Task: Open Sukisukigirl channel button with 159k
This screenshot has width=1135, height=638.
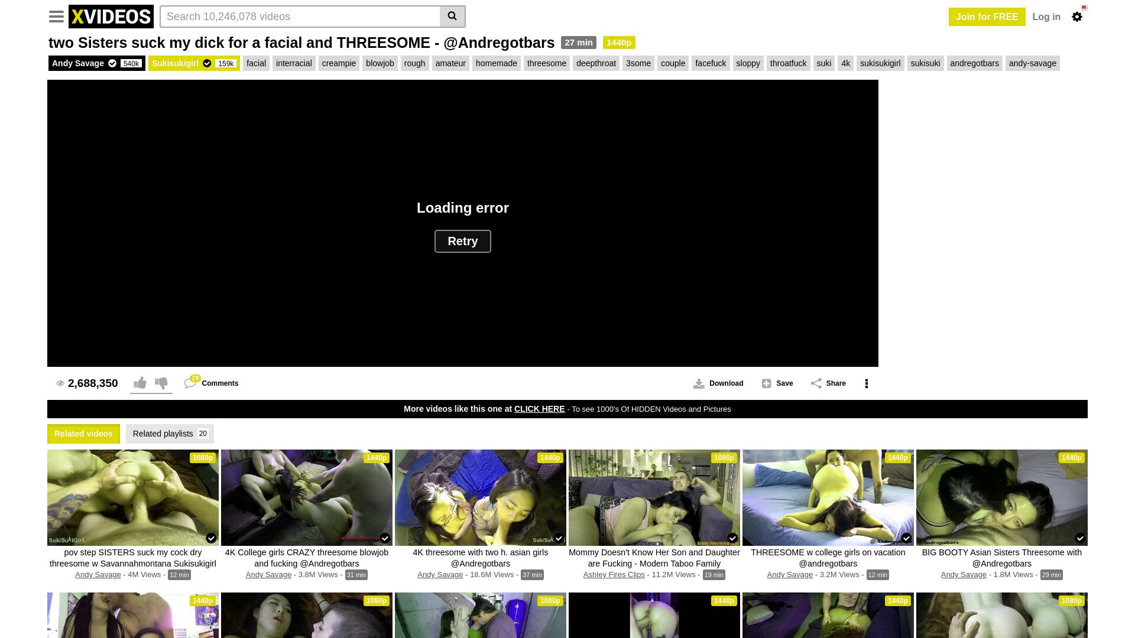Action: pos(194,63)
